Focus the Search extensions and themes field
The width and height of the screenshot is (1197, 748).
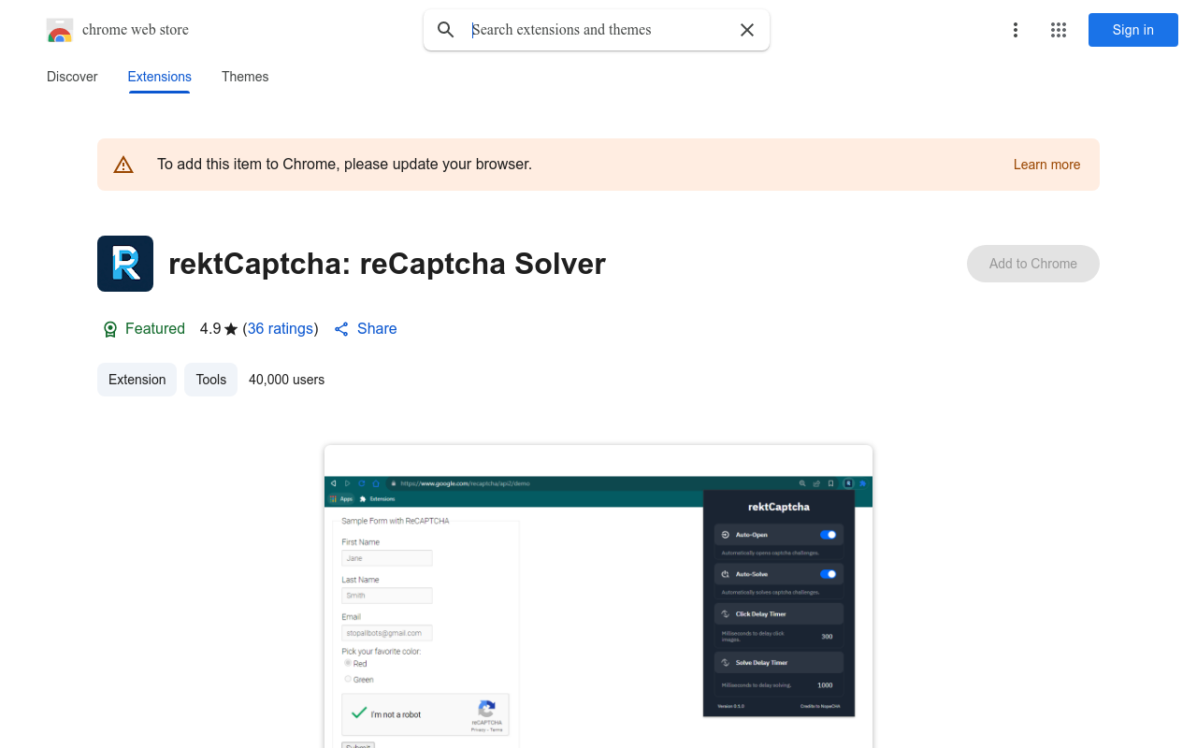tap(598, 30)
